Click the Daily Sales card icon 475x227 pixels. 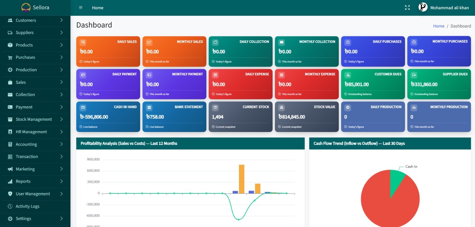[x=83, y=42]
